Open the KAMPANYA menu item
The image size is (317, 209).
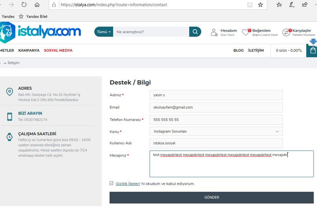click(29, 51)
